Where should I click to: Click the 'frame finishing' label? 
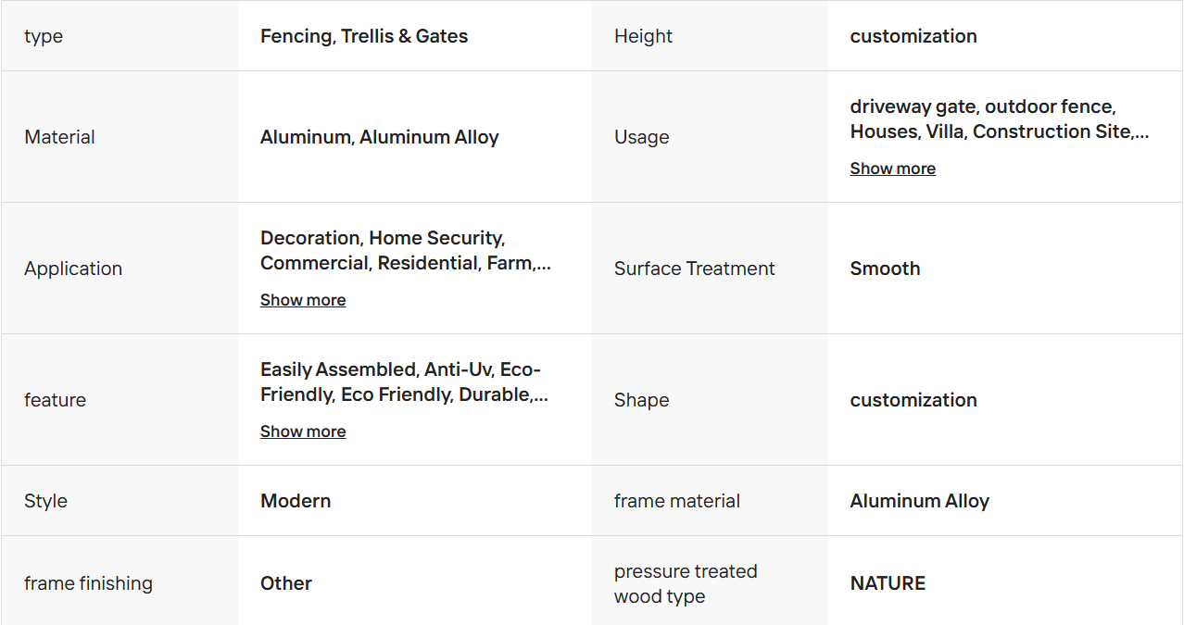click(x=88, y=583)
